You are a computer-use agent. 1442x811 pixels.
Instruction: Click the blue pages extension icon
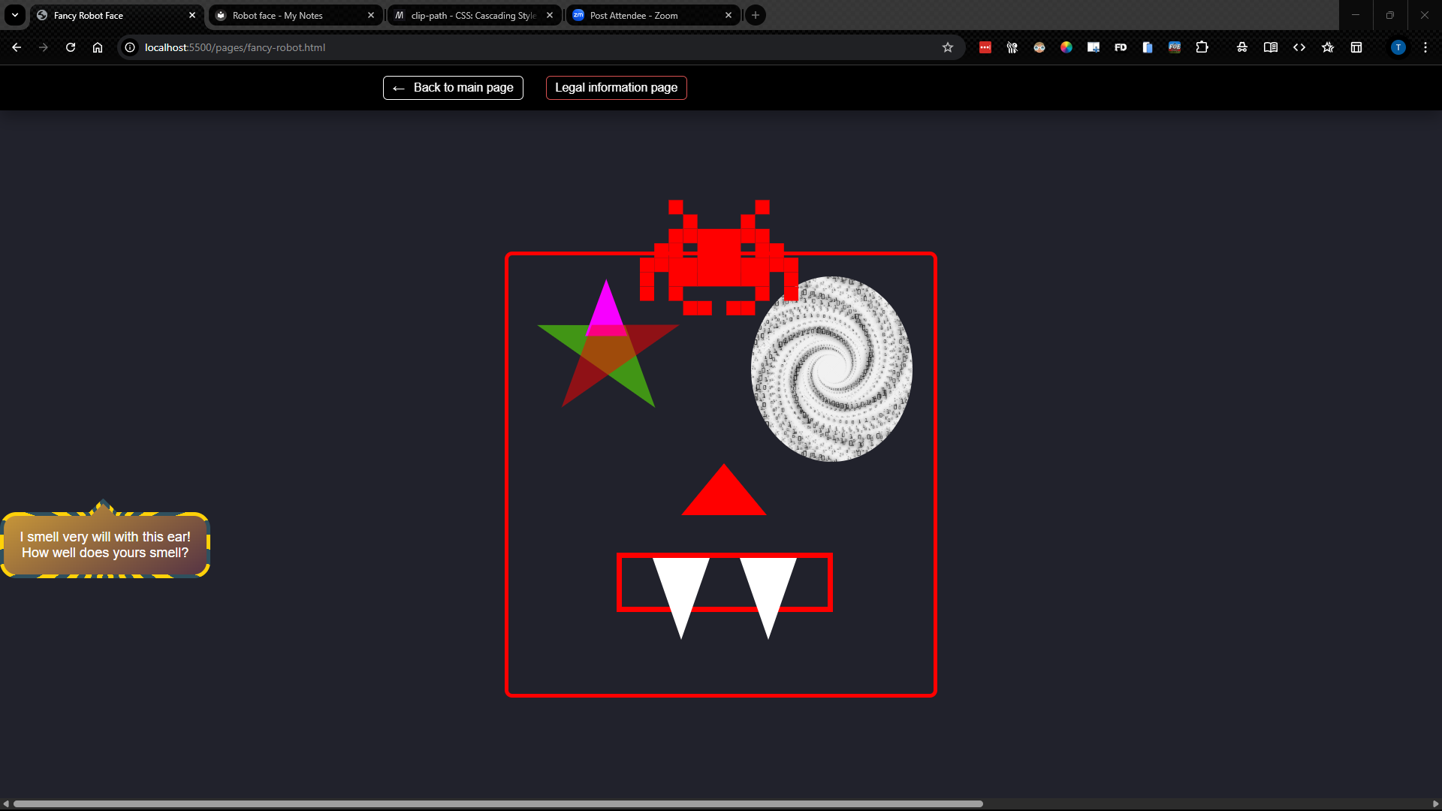(x=1148, y=47)
